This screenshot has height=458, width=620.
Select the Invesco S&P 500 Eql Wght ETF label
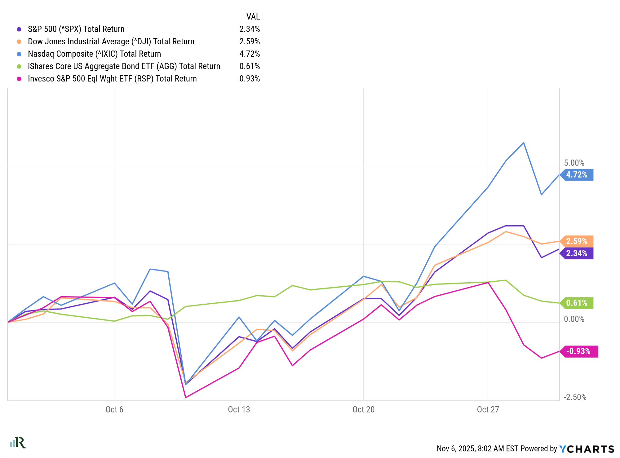(x=112, y=79)
